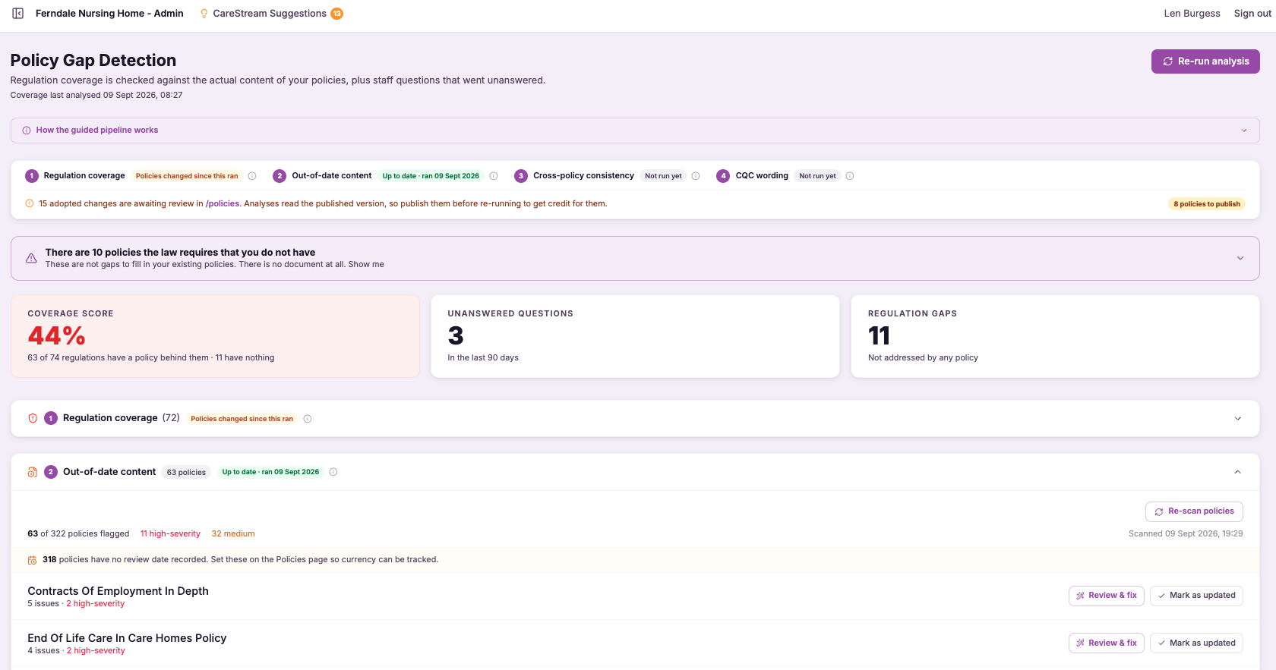Click the 44% coverage score card
Screen dimensions: 1276x670
click(215, 336)
